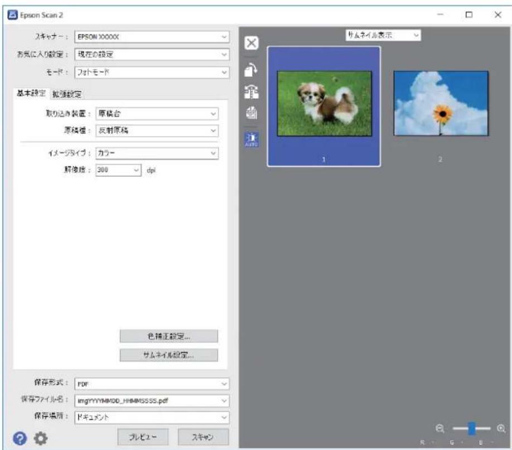Image resolution: width=512 pixels, height=450 pixels.
Task: Click the プレビュー button
Action: coord(143,437)
